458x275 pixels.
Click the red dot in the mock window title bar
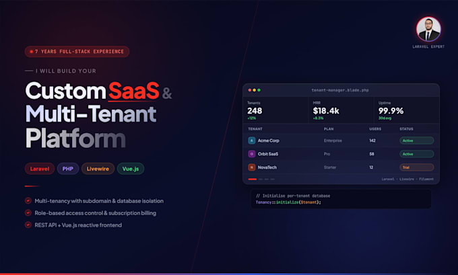tap(250, 90)
